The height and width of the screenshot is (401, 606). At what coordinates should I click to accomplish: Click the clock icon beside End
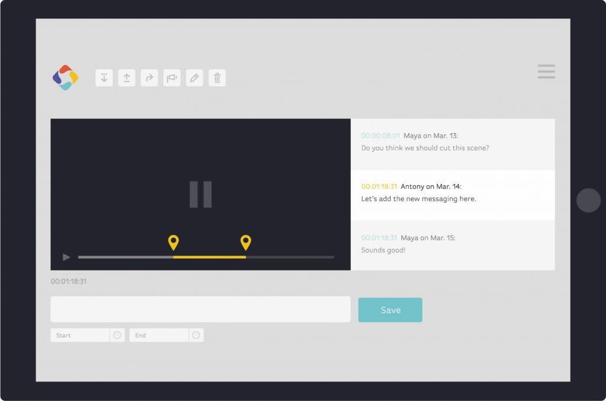(x=196, y=335)
